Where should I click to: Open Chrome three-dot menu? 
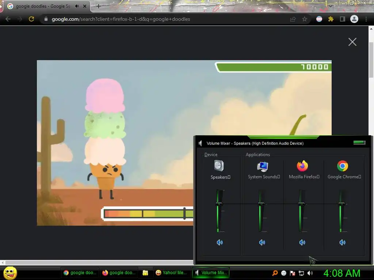[366, 19]
